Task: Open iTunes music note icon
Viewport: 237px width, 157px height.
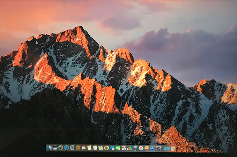Action: point(141,148)
